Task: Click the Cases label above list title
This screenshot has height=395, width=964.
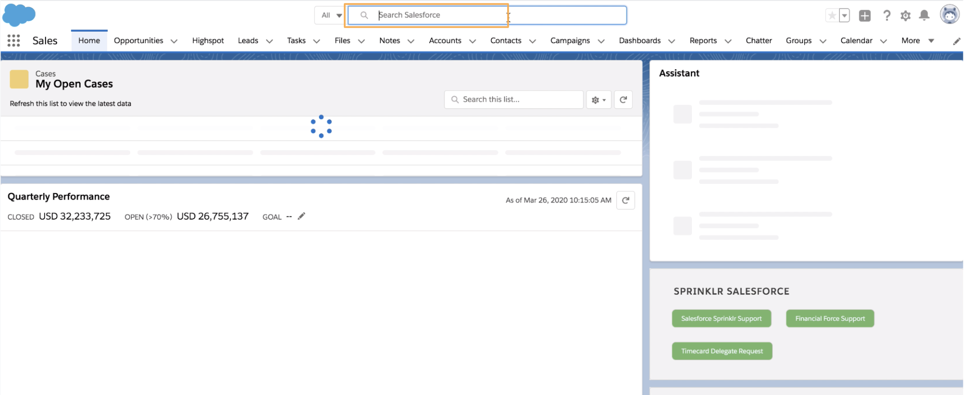Action: tap(46, 74)
